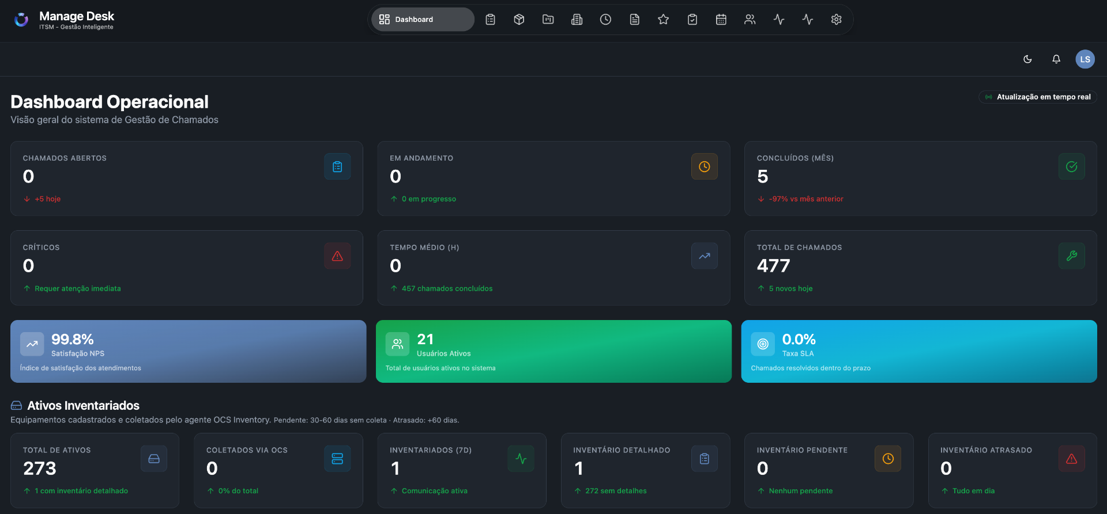Viewport: 1107px width, 514px height.
Task: Click the Usuários Ativos people icon
Action: 397,344
